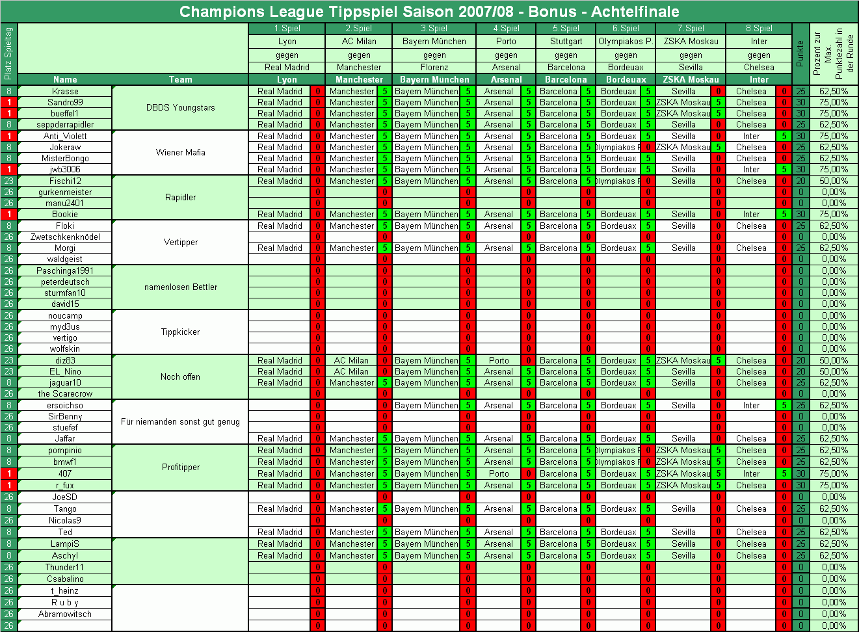Click the Inter tip in jwb3006's row

point(751,170)
